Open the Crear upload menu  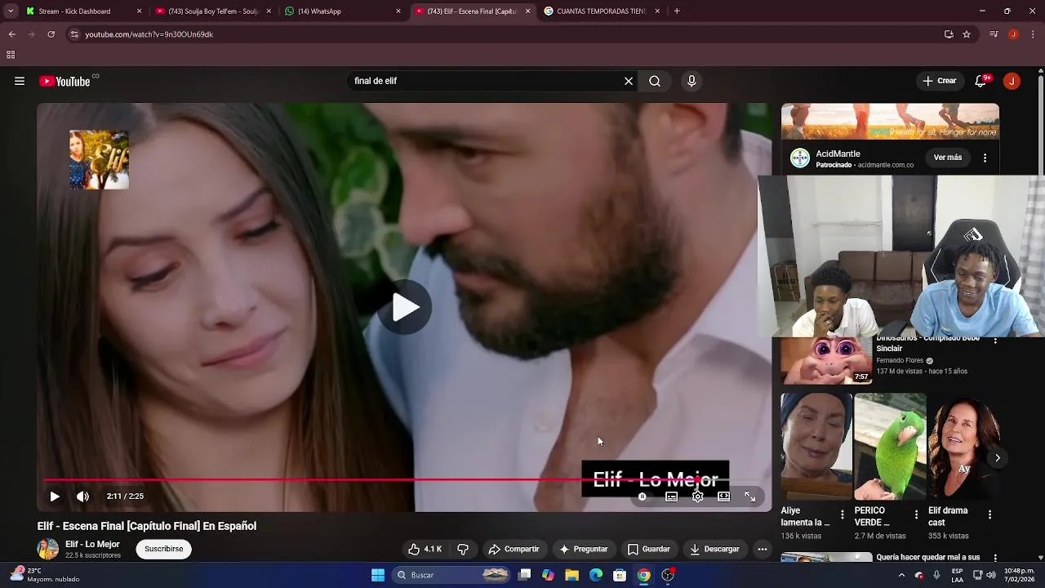(x=939, y=81)
